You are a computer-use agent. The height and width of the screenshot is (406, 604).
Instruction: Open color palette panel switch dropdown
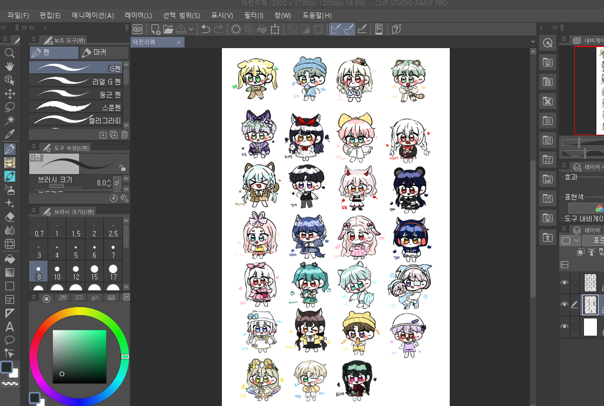pyautogui.click(x=126, y=297)
